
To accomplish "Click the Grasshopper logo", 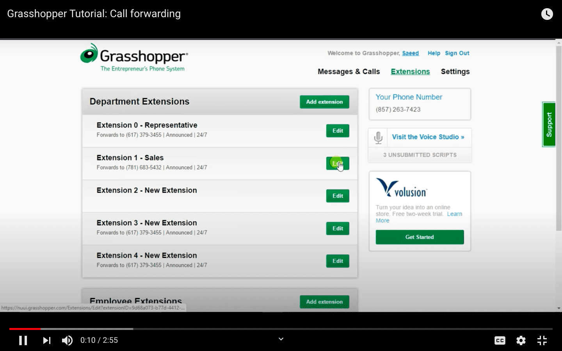I will pos(134,58).
